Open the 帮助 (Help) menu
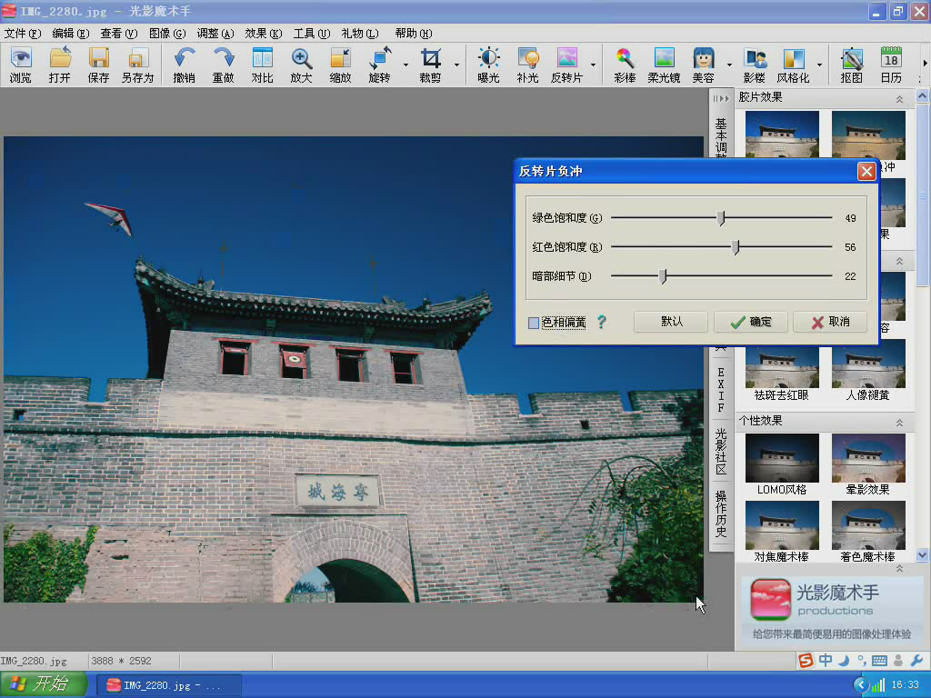The image size is (931, 698). (414, 34)
